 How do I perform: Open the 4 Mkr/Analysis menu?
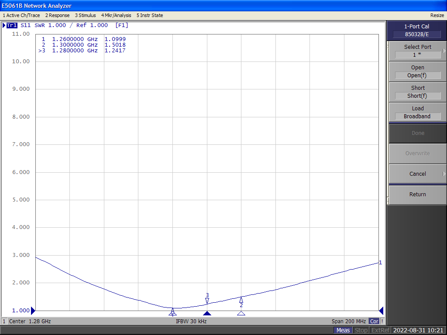(x=116, y=15)
